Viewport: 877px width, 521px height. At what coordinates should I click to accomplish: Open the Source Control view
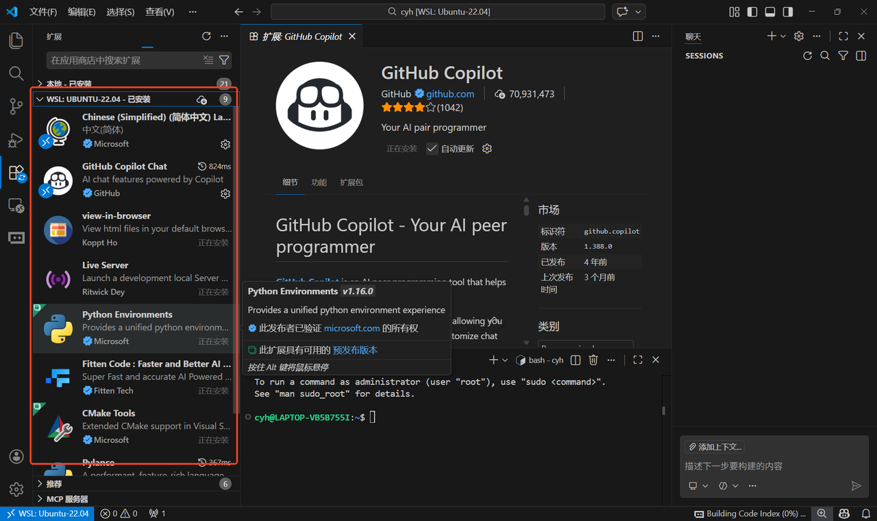(16, 106)
